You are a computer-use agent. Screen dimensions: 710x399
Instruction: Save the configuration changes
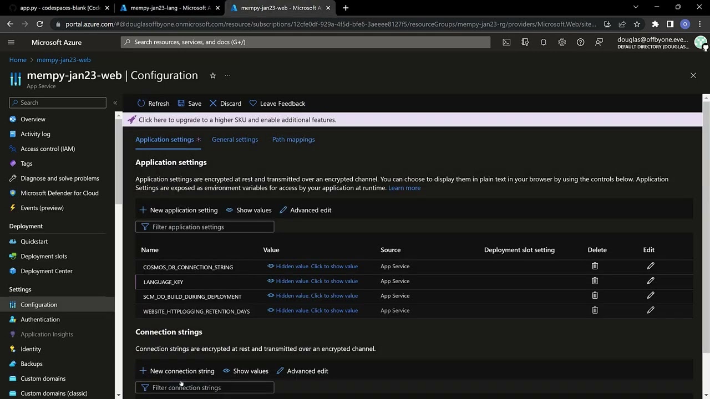[x=189, y=104]
